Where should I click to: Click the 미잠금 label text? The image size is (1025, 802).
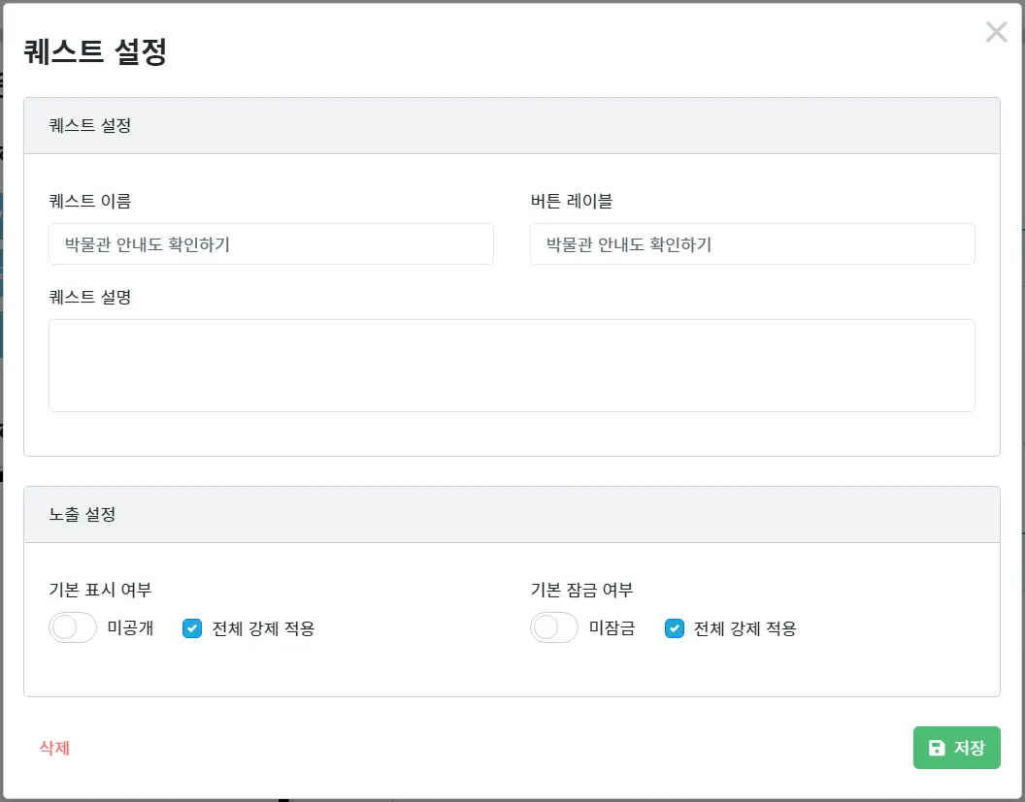click(612, 628)
